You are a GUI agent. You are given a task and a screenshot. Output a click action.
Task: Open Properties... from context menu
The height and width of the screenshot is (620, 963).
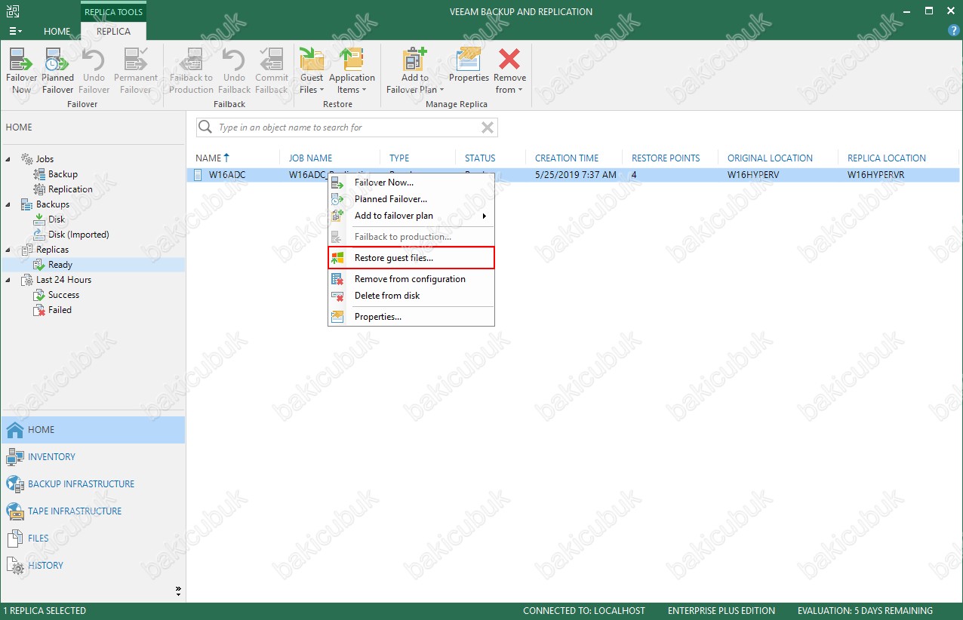coord(411,317)
